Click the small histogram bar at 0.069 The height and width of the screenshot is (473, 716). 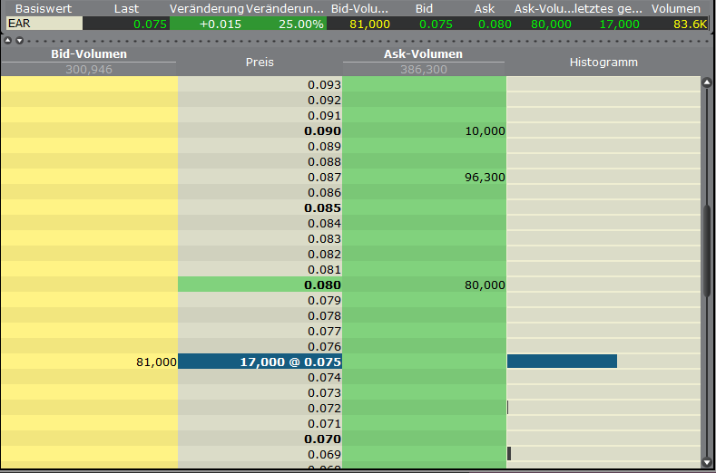coord(509,453)
